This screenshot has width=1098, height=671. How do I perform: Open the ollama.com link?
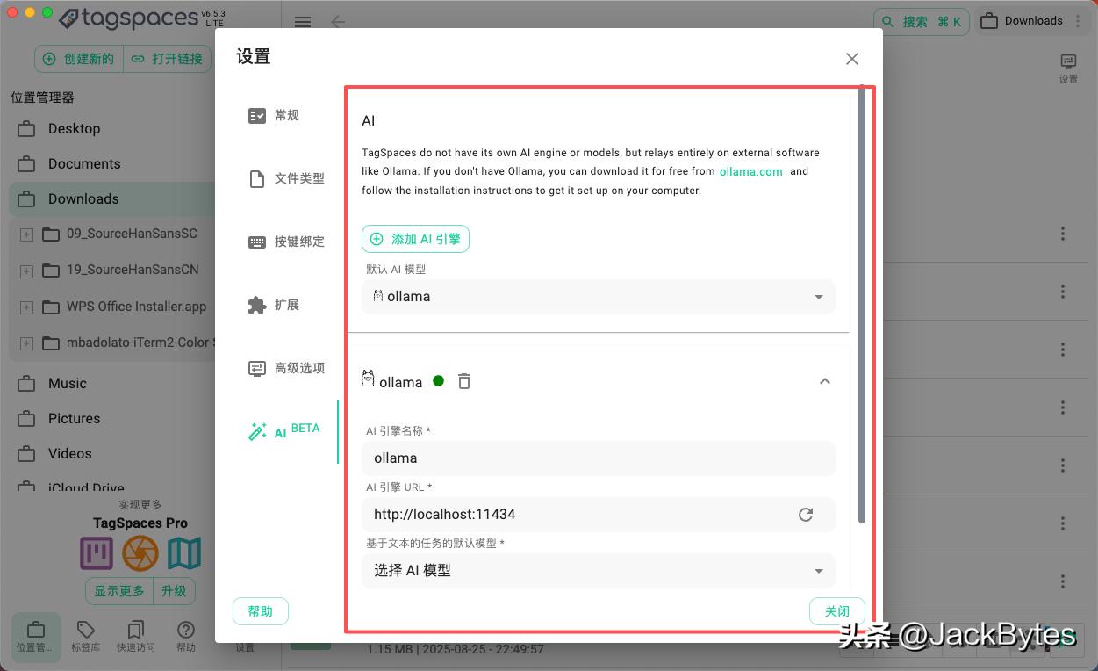point(750,171)
